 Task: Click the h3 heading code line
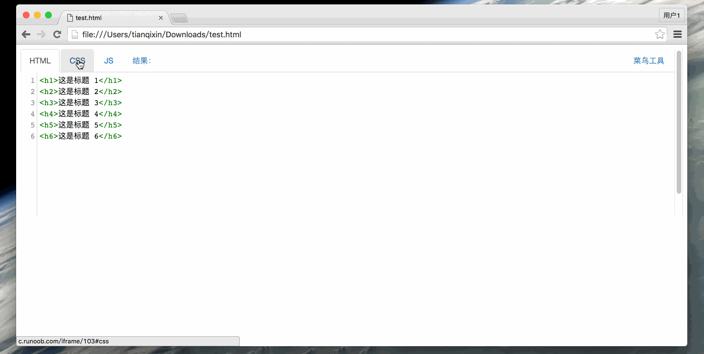coord(81,103)
